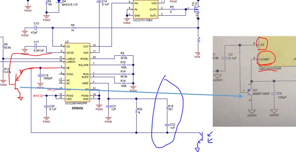Click the 90.9k value of R14
Screen dimensions: 296x152
point(124,76)
